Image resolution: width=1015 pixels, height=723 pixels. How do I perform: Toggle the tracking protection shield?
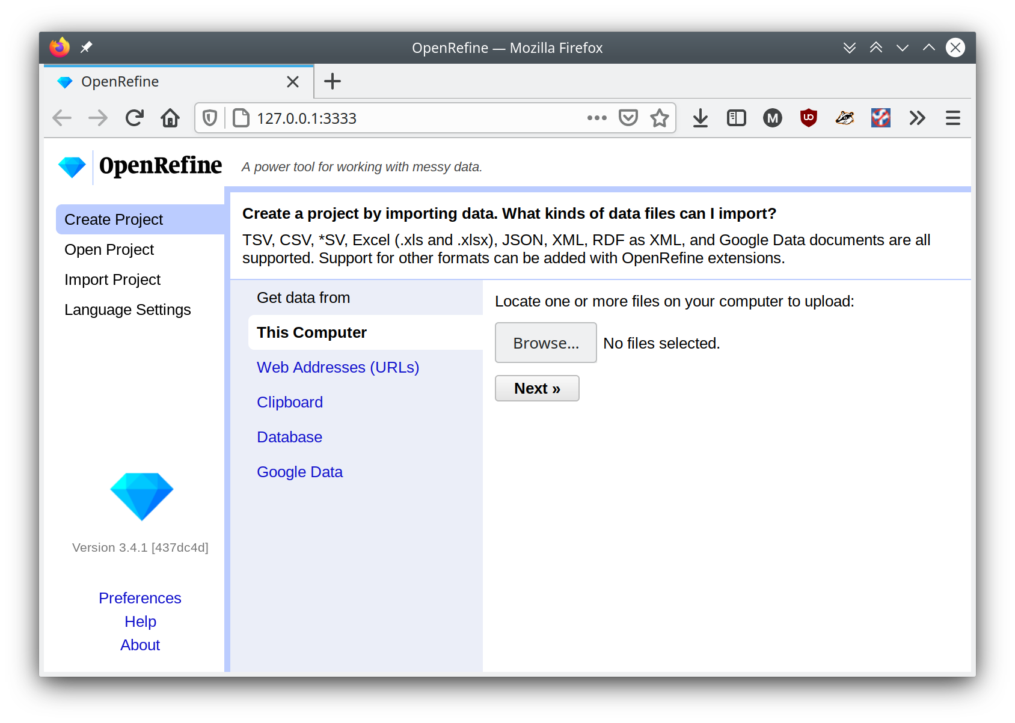point(209,118)
